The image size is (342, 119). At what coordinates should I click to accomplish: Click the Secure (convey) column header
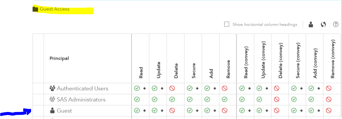click(298, 62)
